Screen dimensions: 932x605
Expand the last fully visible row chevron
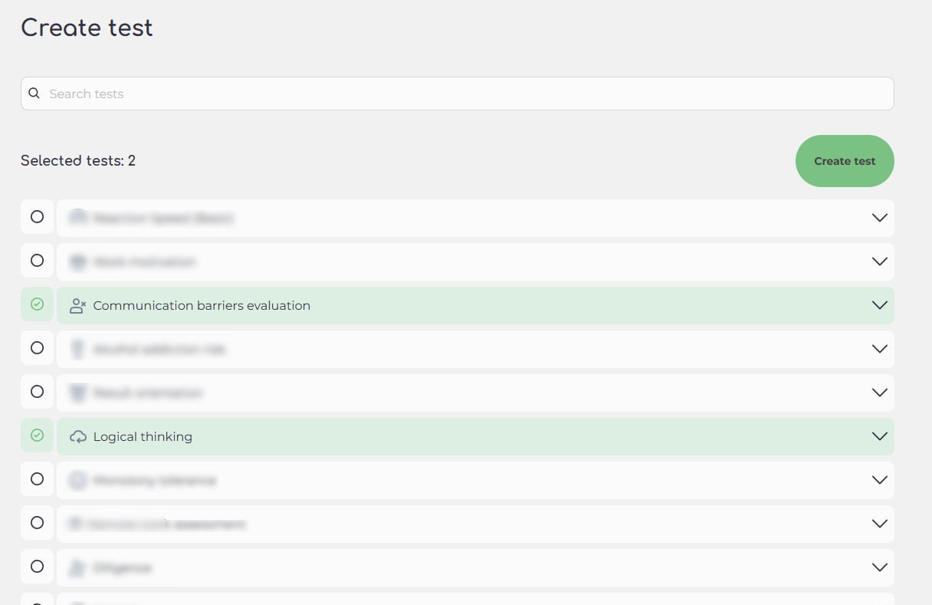coord(879,567)
